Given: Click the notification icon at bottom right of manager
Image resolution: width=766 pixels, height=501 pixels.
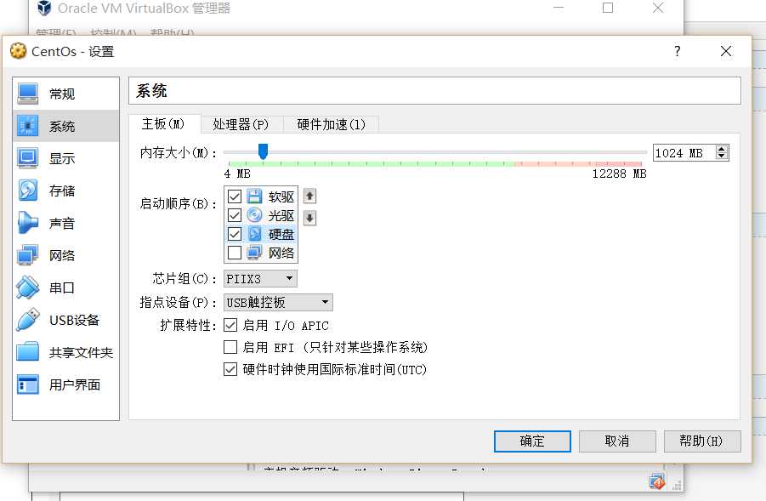Looking at the screenshot, I should pyautogui.click(x=656, y=482).
